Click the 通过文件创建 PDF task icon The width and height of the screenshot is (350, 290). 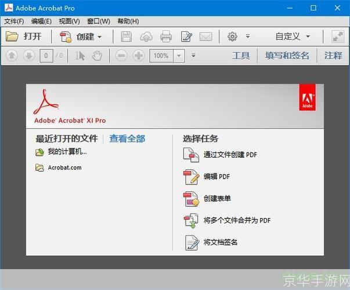(191, 155)
